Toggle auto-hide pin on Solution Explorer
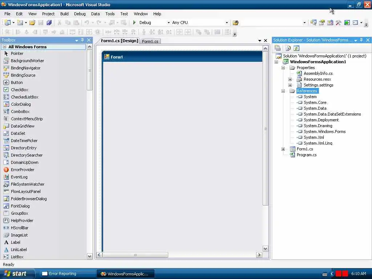Image resolution: width=372 pixels, height=279 pixels. coord(361,40)
